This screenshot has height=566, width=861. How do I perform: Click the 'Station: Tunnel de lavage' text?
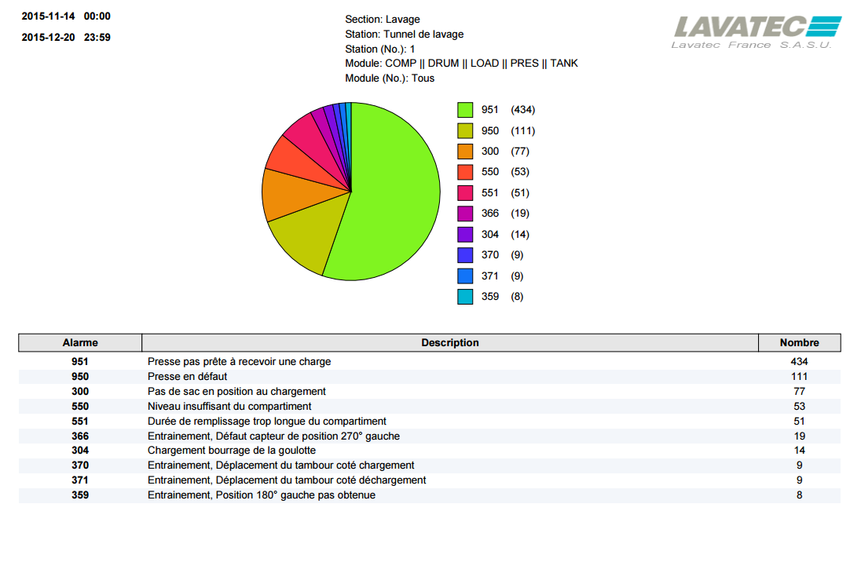click(x=404, y=34)
